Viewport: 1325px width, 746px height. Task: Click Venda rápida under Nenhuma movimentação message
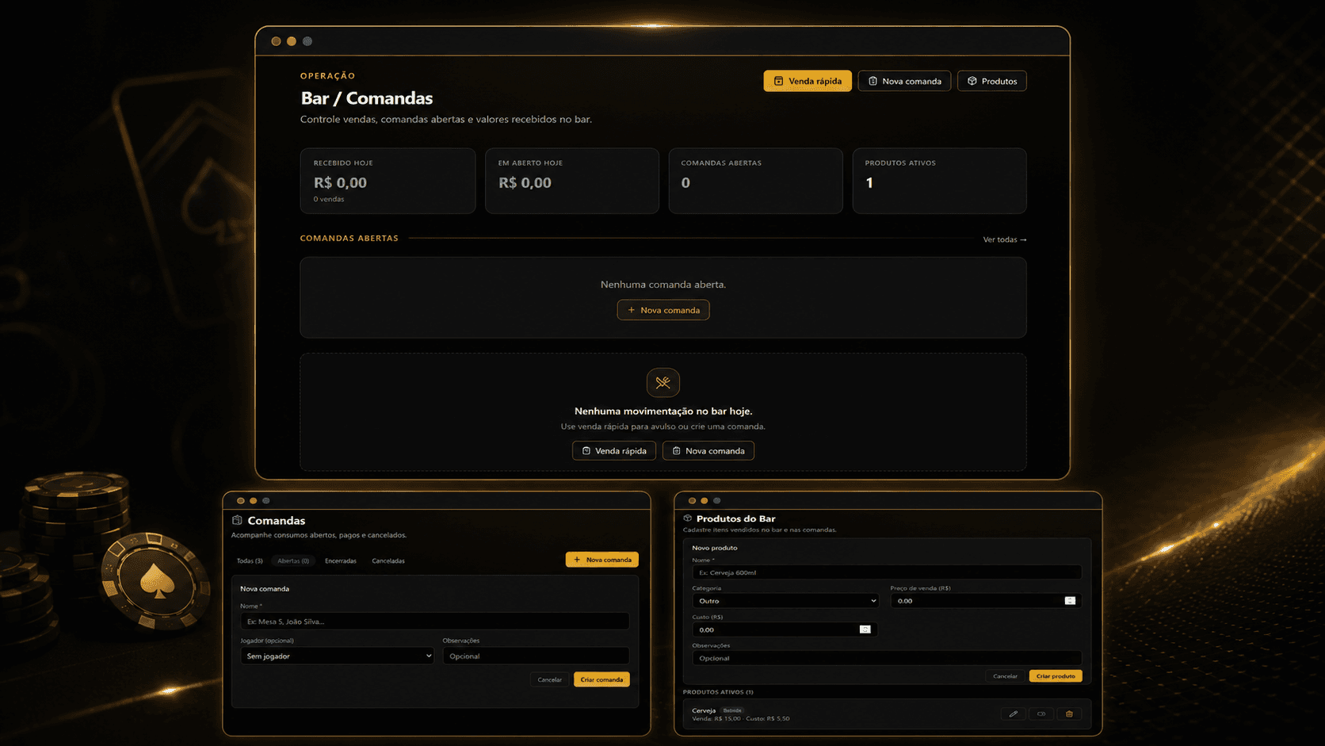[614, 450]
